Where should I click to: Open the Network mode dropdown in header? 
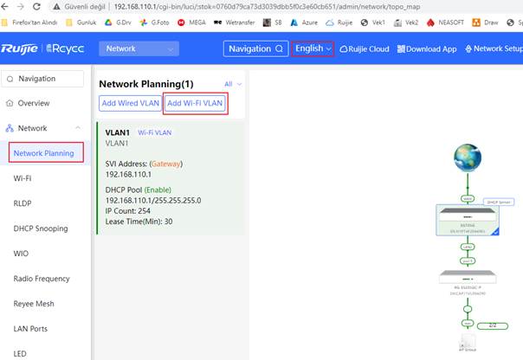(x=138, y=48)
